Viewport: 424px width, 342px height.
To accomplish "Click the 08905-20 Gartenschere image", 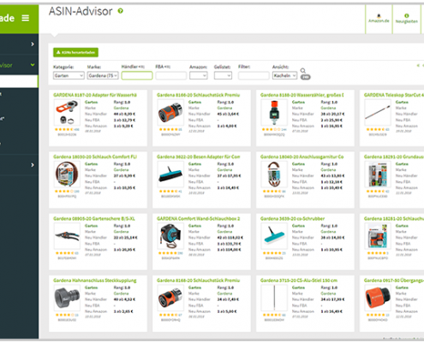I will point(67,237).
